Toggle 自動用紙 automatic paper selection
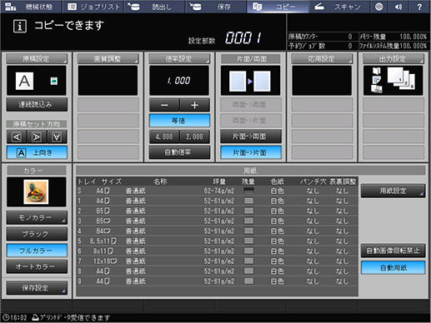Image resolution: width=431 pixels, height=323 pixels. click(x=393, y=267)
